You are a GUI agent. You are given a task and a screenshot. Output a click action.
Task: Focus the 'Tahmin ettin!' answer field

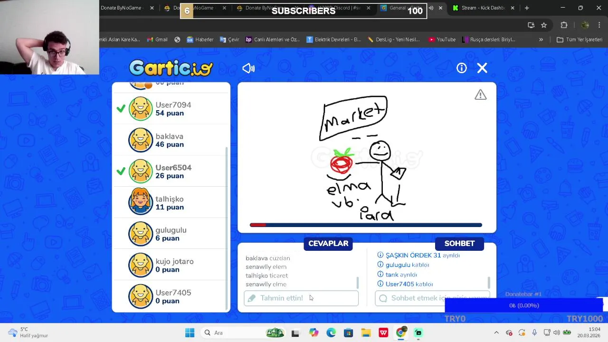pyautogui.click(x=301, y=298)
